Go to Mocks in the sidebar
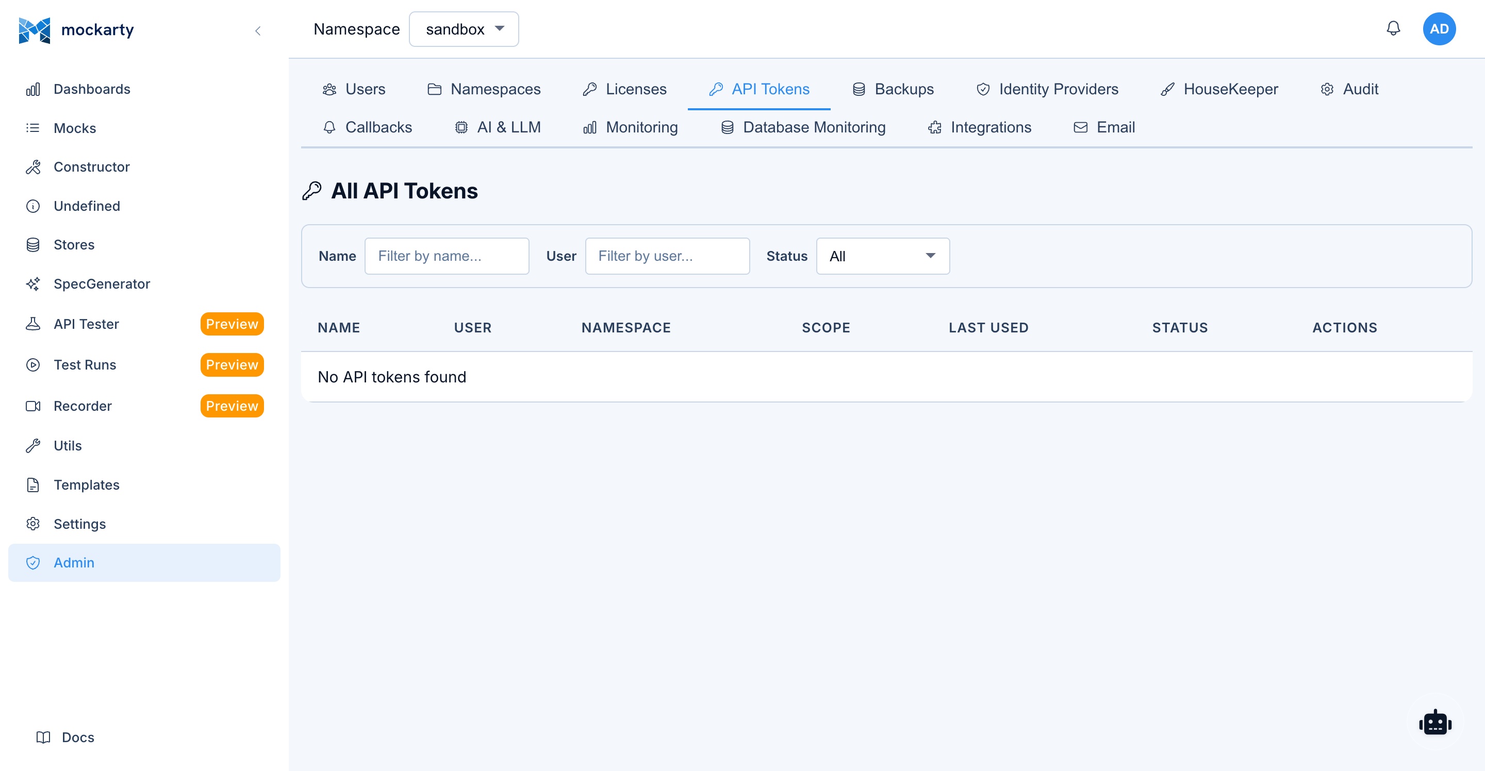This screenshot has height=771, width=1485. (144, 128)
